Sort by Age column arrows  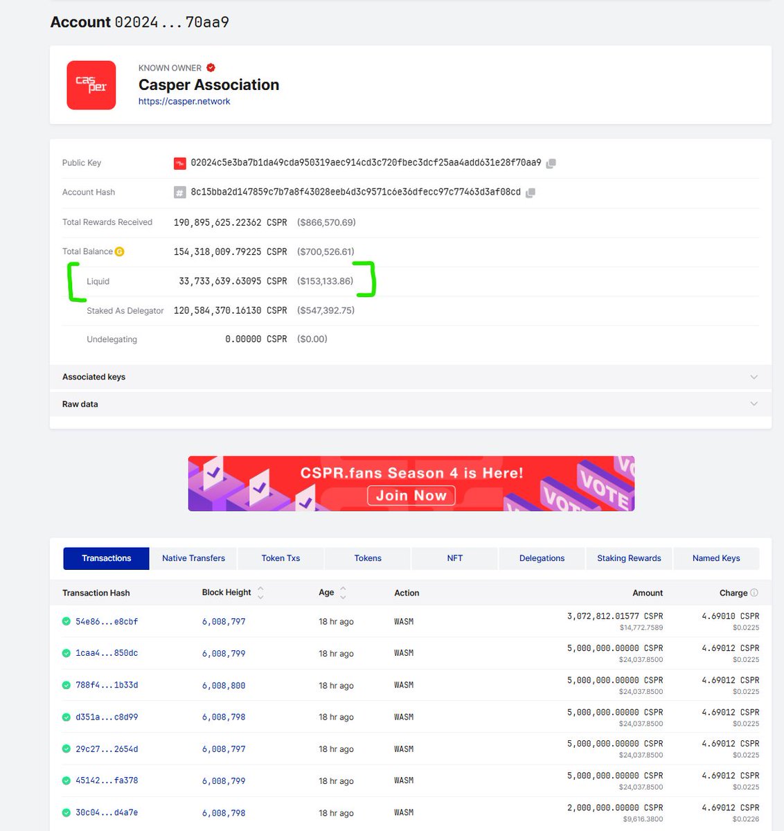click(343, 593)
